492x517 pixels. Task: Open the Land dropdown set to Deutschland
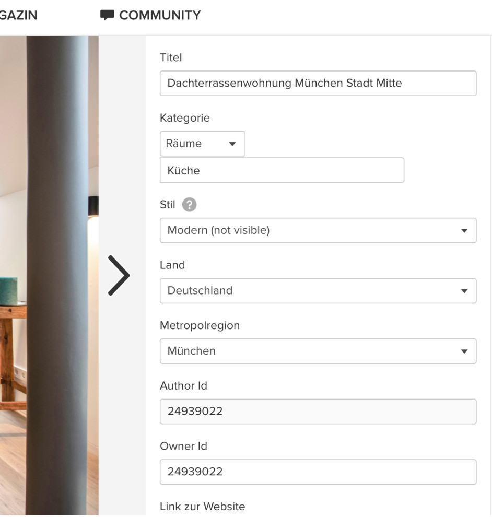pos(318,291)
